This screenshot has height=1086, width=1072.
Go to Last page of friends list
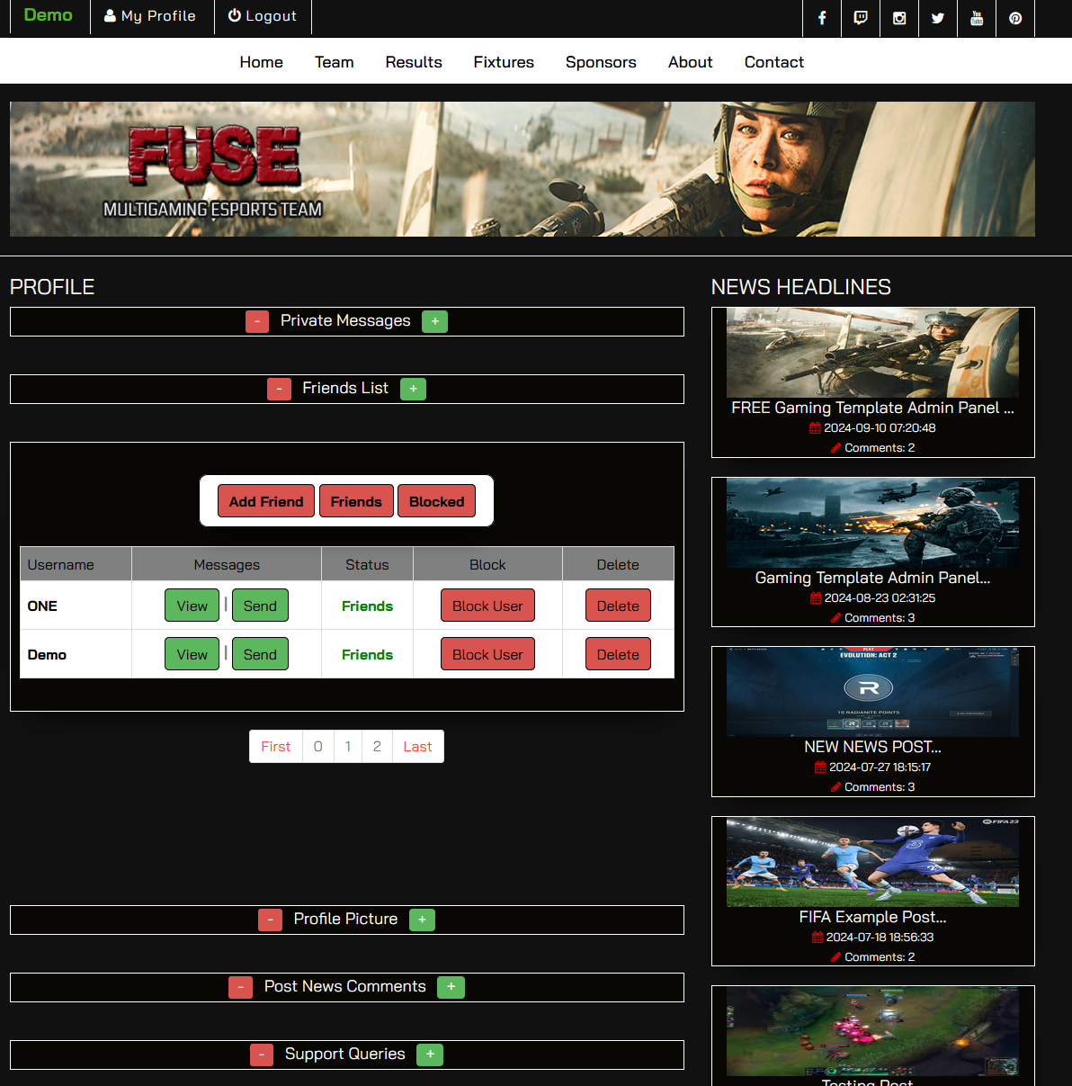417,746
